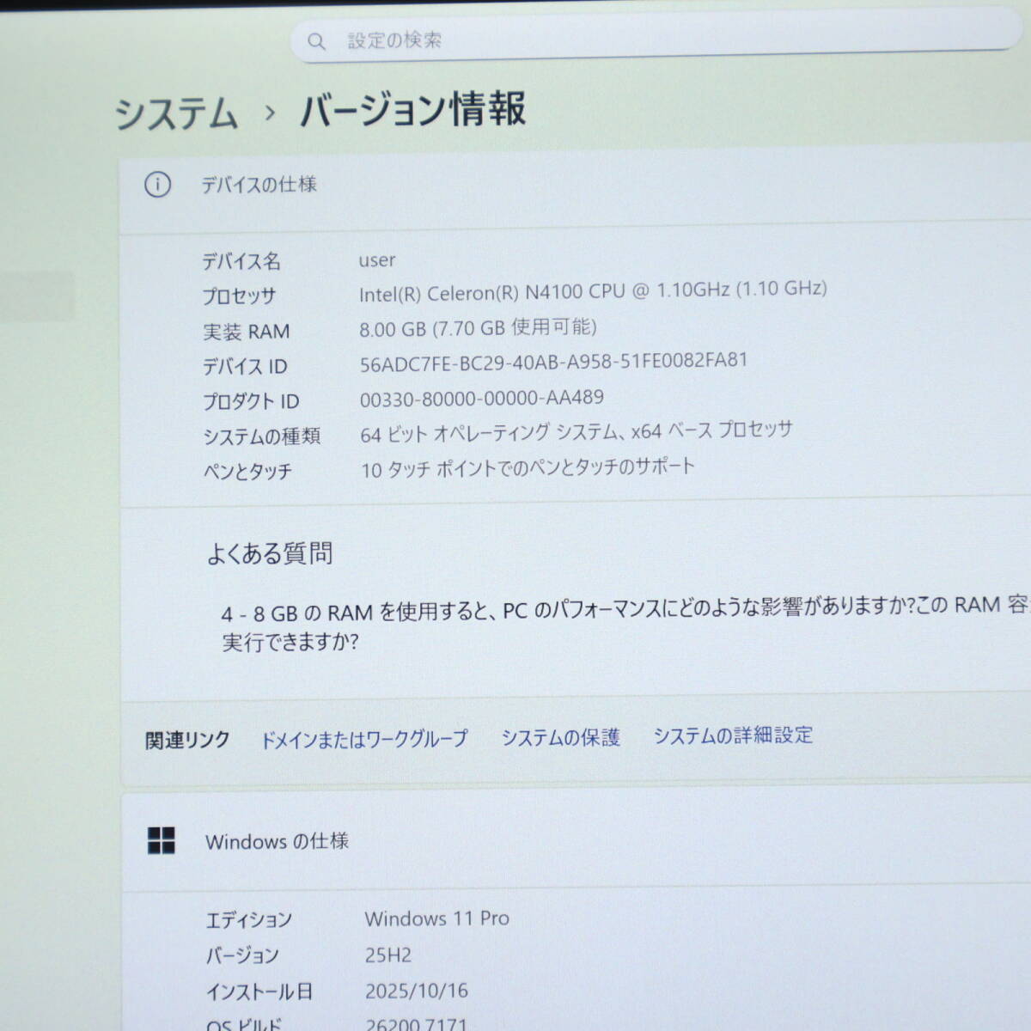The height and width of the screenshot is (1031, 1031).
Task: Select edition value Windows 11 Pro
Action: click(436, 918)
